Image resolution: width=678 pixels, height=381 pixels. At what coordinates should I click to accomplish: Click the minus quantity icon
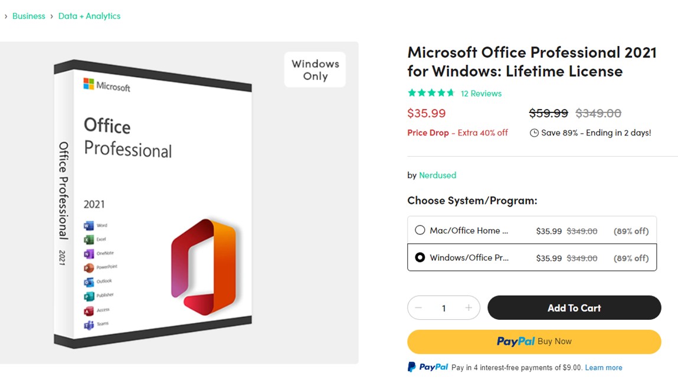coord(418,308)
